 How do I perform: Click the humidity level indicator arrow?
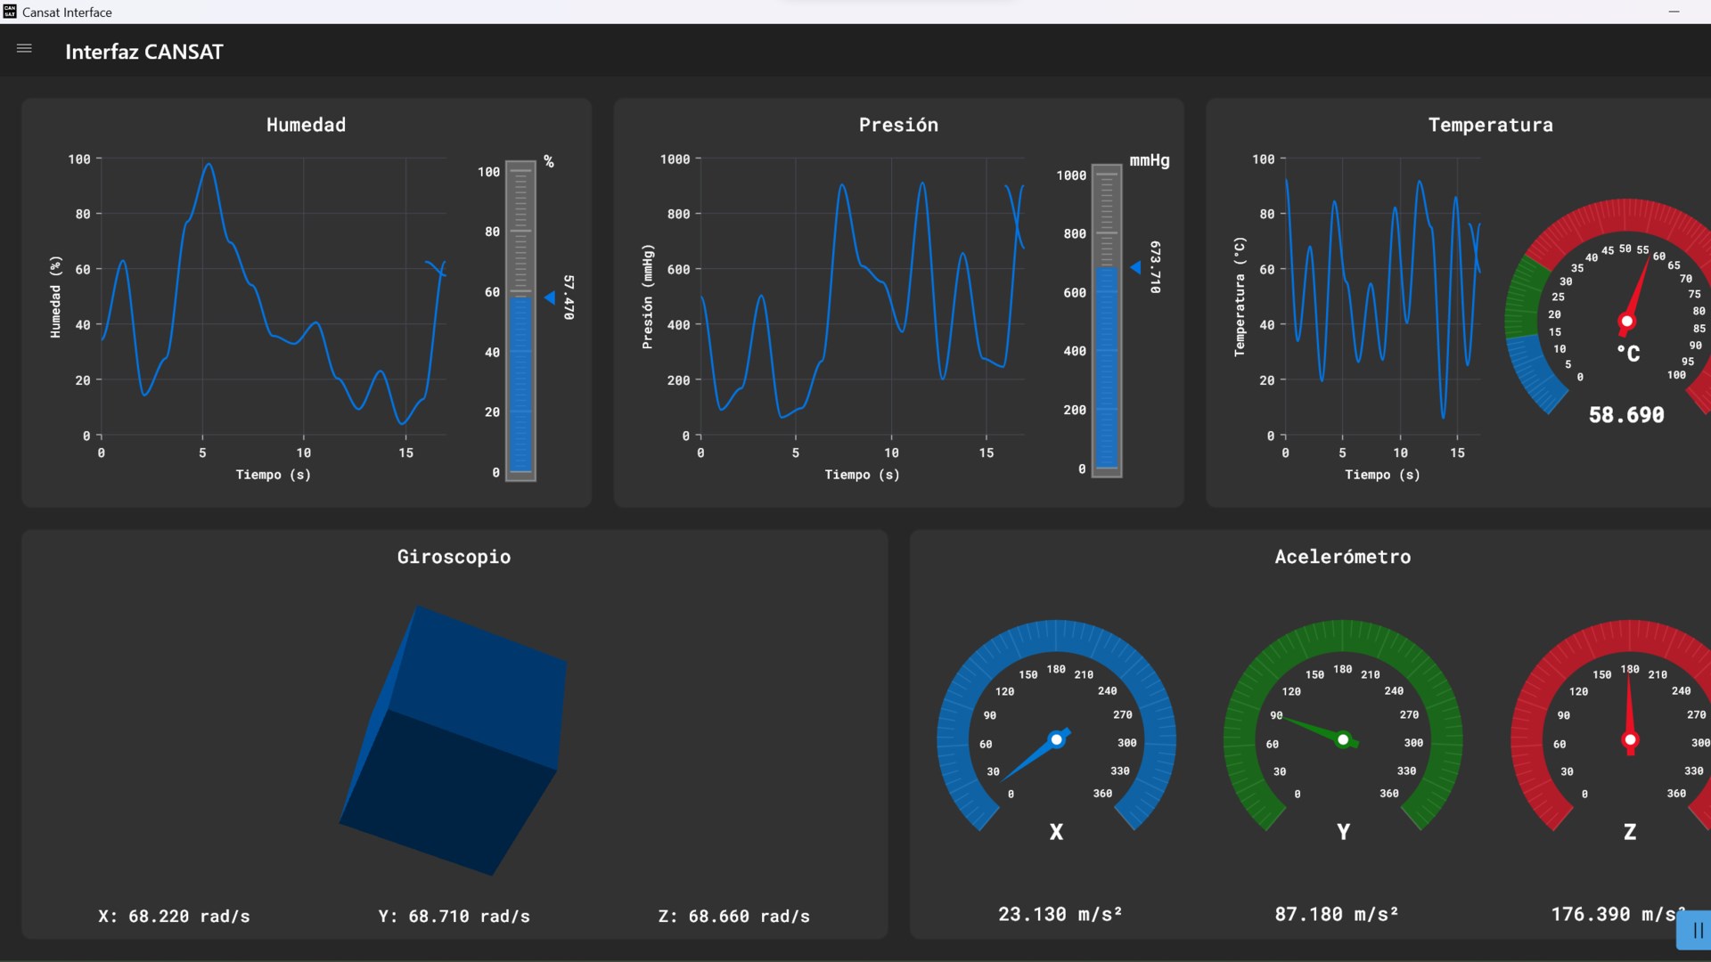coord(550,298)
